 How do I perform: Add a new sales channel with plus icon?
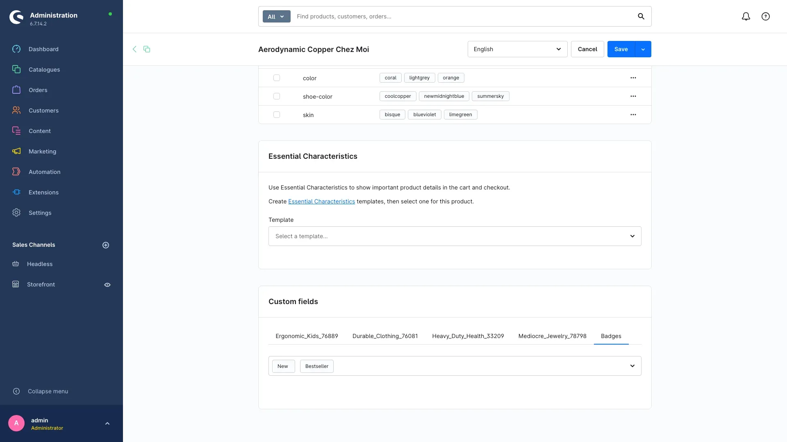point(106,245)
